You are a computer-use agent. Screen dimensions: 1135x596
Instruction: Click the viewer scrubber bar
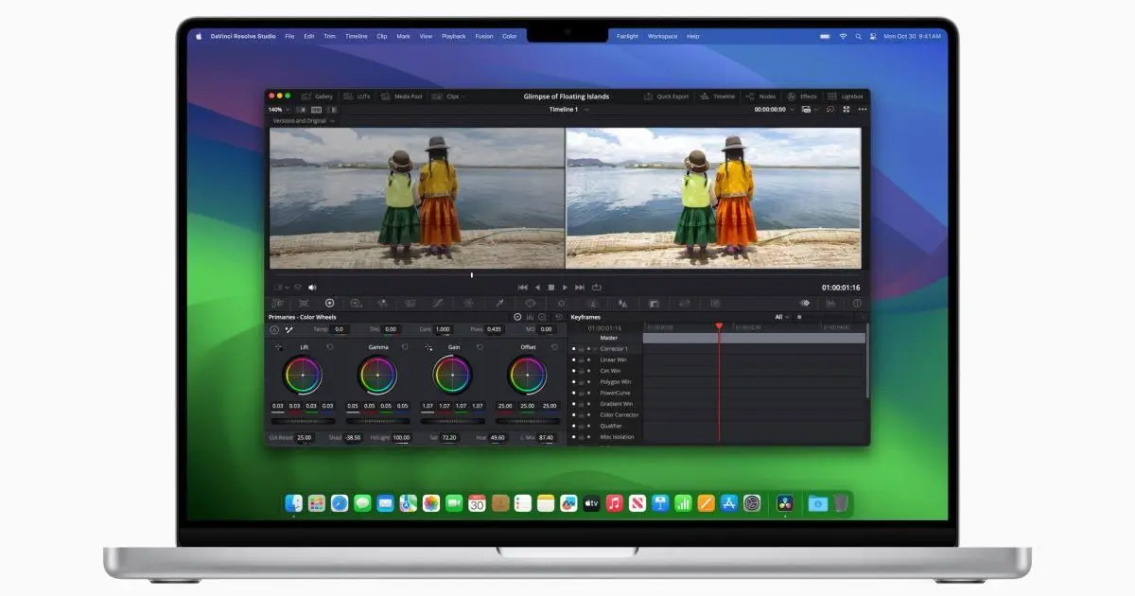[x=566, y=275]
